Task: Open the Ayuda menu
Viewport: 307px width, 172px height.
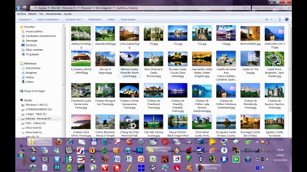Action: [x=68, y=14]
